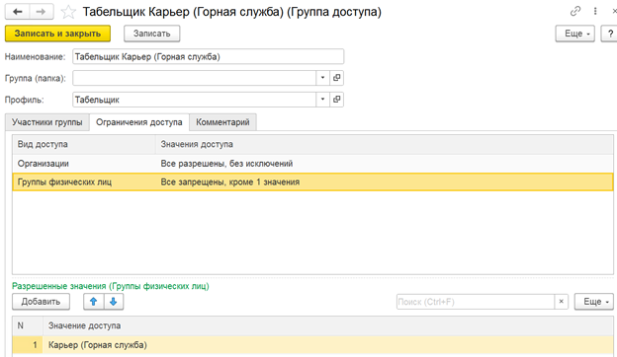
Task: Edit the Наименование input field
Action: coord(209,56)
